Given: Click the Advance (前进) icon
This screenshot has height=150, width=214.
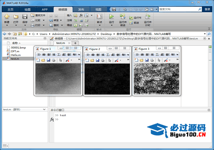Looking at the screenshot, I should 131,23.
